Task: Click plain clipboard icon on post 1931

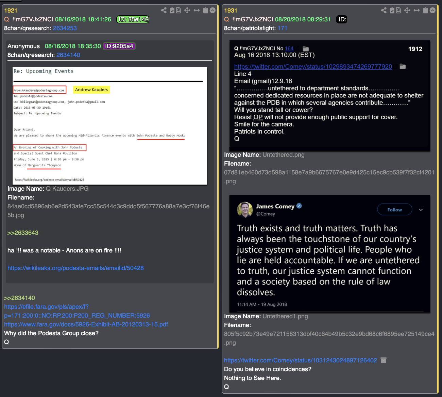Action: click(x=425, y=10)
